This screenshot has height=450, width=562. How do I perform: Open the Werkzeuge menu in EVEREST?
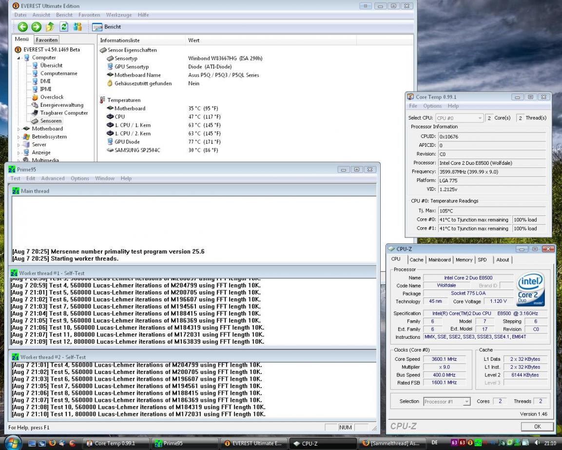(118, 15)
